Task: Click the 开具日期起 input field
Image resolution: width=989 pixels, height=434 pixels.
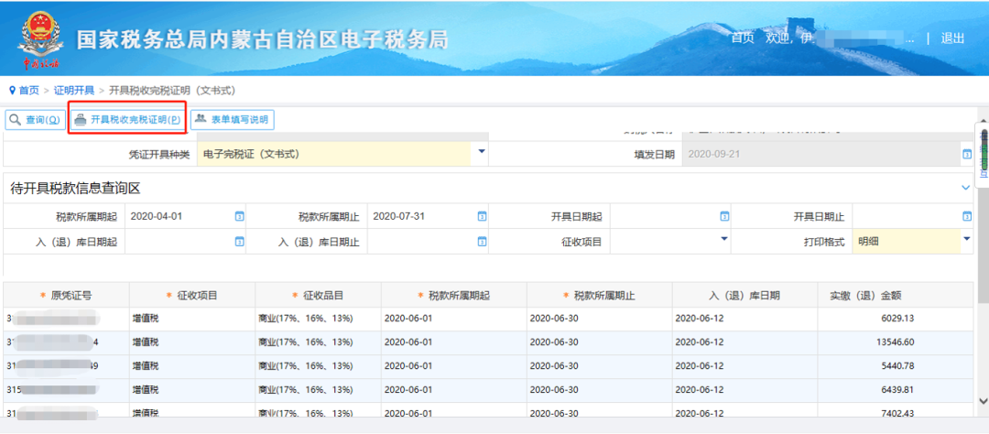Action: 664,216
